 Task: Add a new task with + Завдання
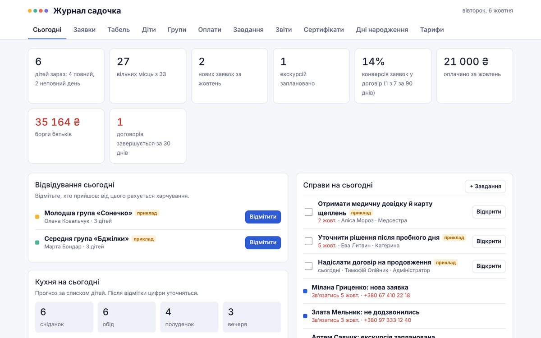(485, 187)
